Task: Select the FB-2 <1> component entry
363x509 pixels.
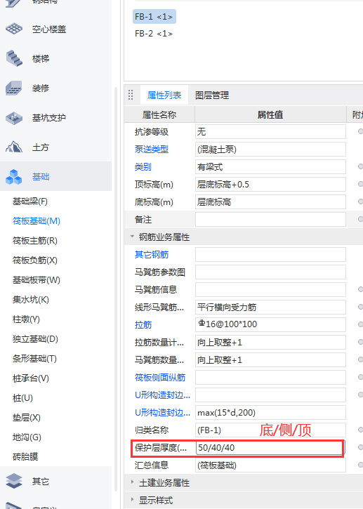Action: [154, 34]
